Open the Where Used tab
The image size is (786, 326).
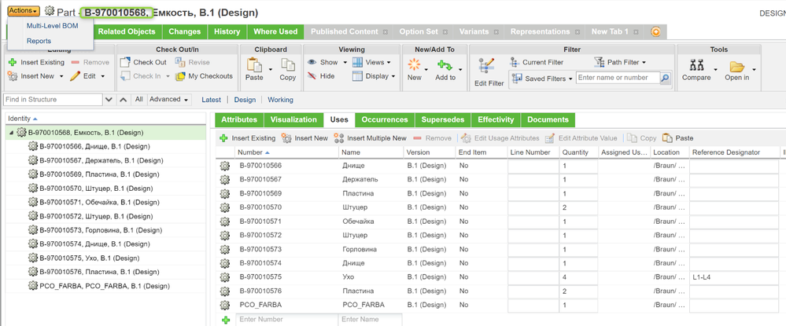[275, 32]
